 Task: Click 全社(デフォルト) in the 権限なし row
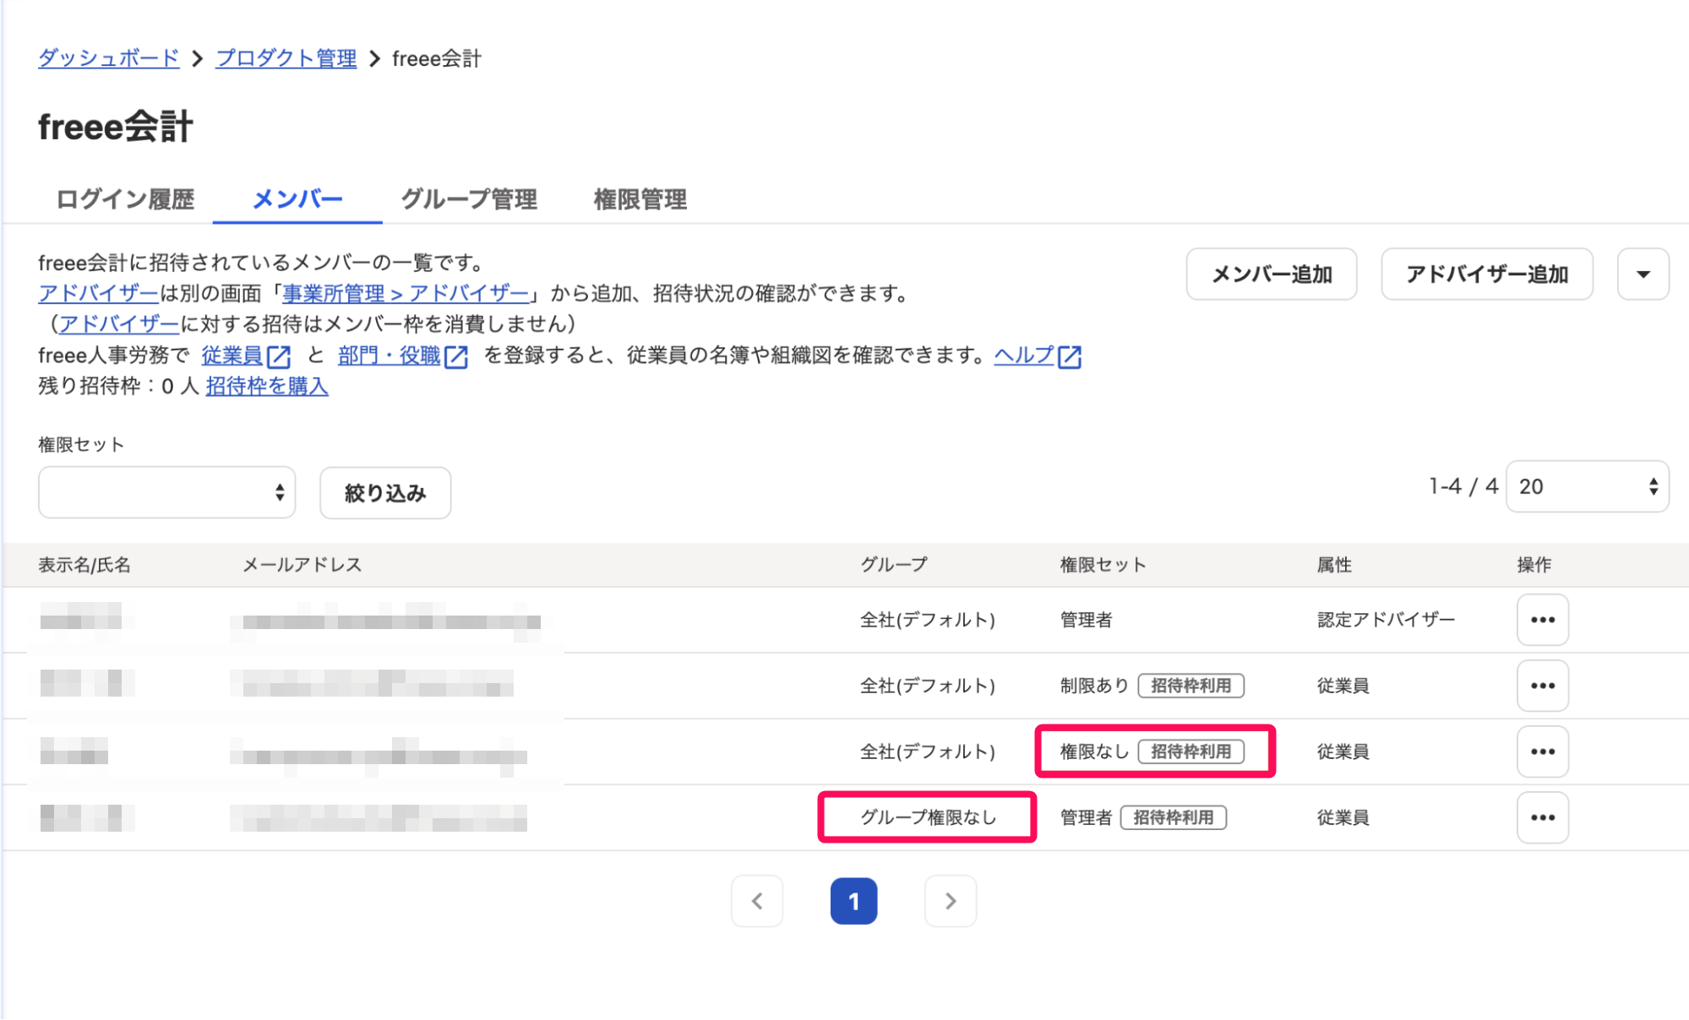[928, 751]
